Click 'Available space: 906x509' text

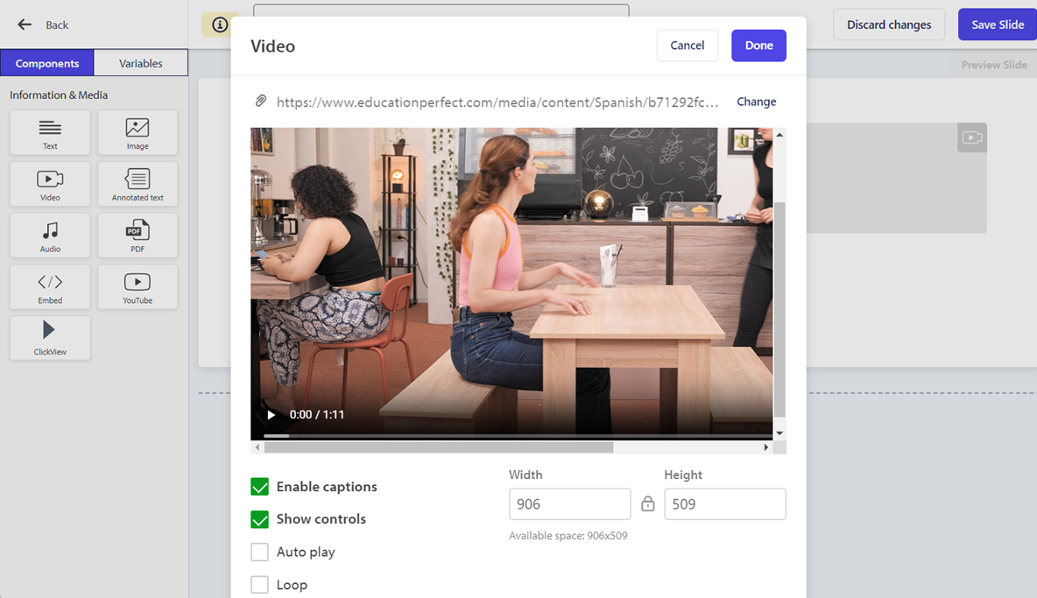(568, 536)
